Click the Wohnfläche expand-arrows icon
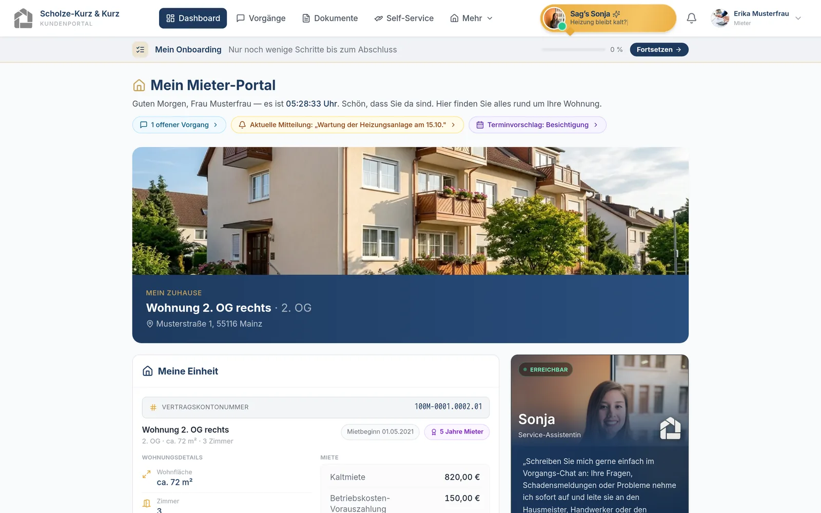The height and width of the screenshot is (513, 821). pyautogui.click(x=147, y=475)
